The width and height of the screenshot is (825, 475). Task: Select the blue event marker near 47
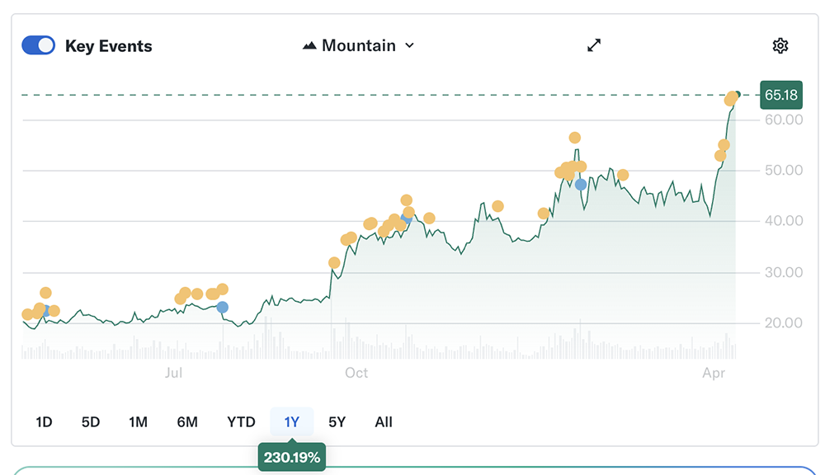tap(581, 184)
